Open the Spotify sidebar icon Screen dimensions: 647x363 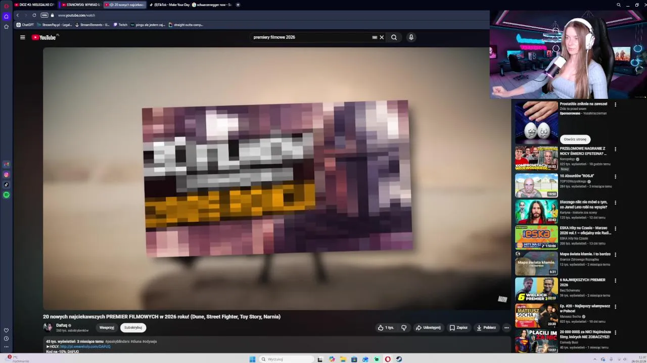tap(6, 195)
